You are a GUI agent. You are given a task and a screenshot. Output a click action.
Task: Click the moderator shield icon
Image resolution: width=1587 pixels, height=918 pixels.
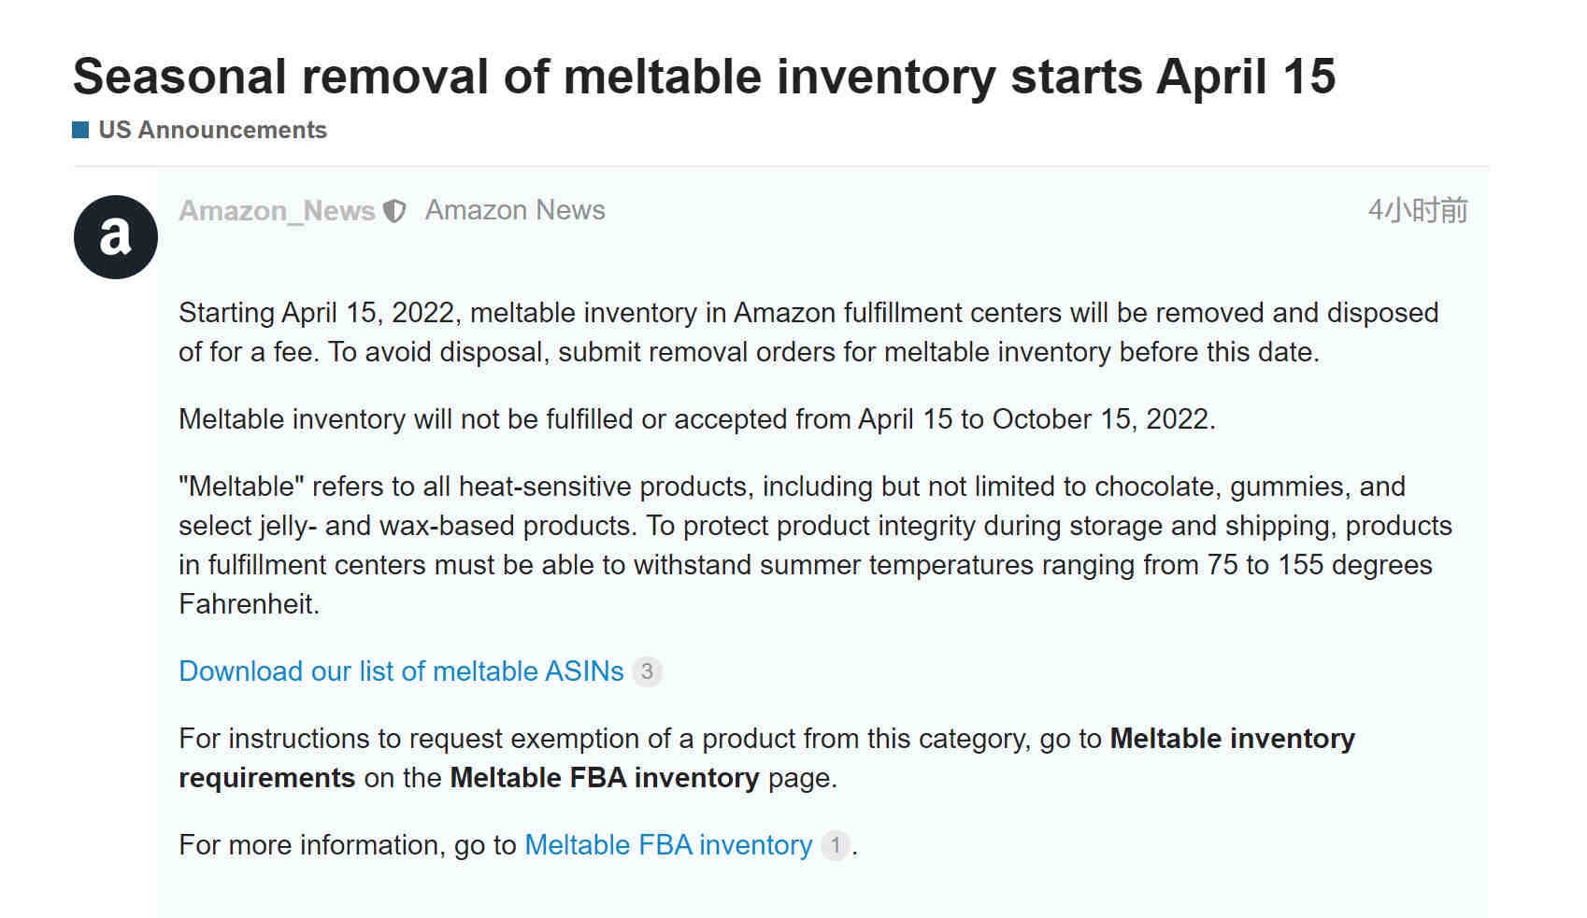point(394,212)
